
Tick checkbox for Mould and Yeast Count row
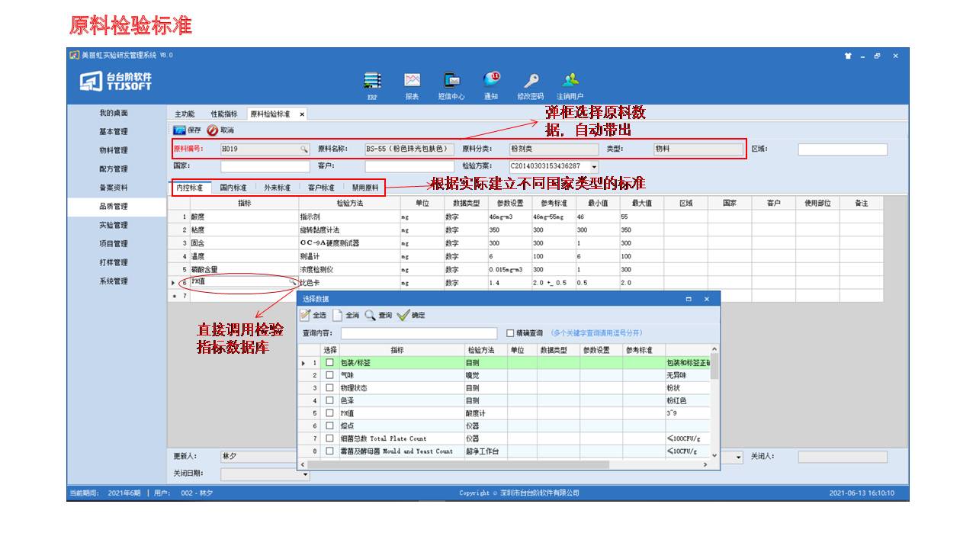pyautogui.click(x=329, y=451)
